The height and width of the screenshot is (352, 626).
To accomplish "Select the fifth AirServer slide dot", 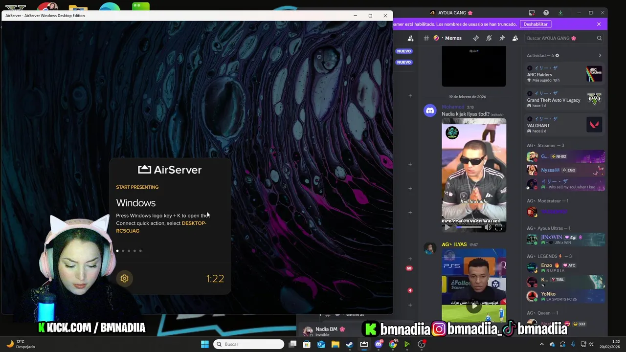I will tap(140, 251).
